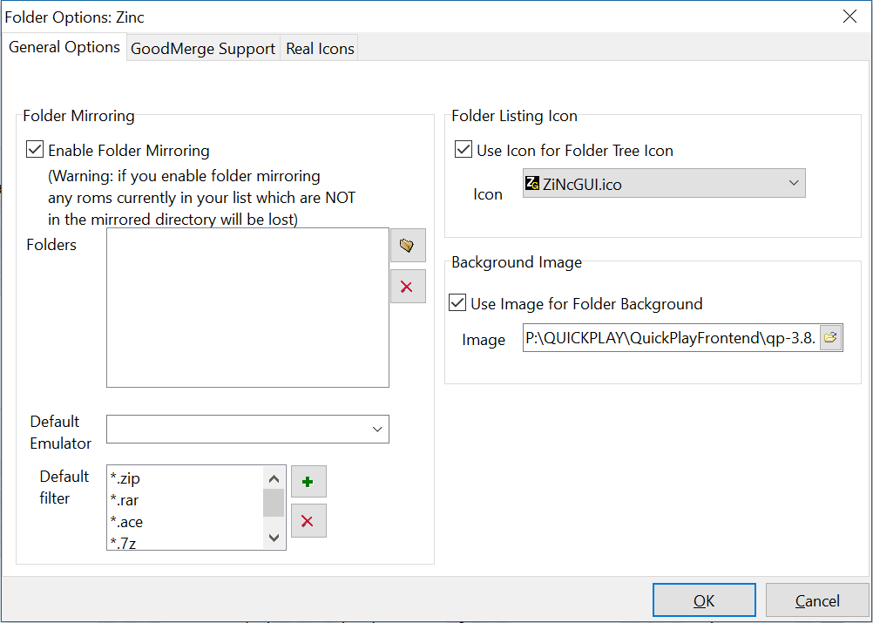The height and width of the screenshot is (623, 873).
Task: Switch to the GoodMerge Support tab
Action: coord(203,49)
